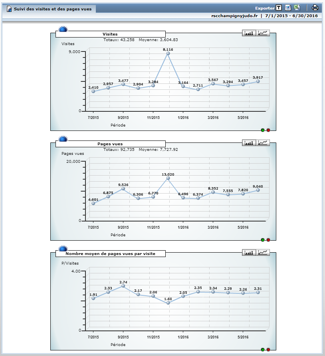Click the 2.35 data point in pages per visit
This screenshot has height=356, width=325.
click(198, 291)
